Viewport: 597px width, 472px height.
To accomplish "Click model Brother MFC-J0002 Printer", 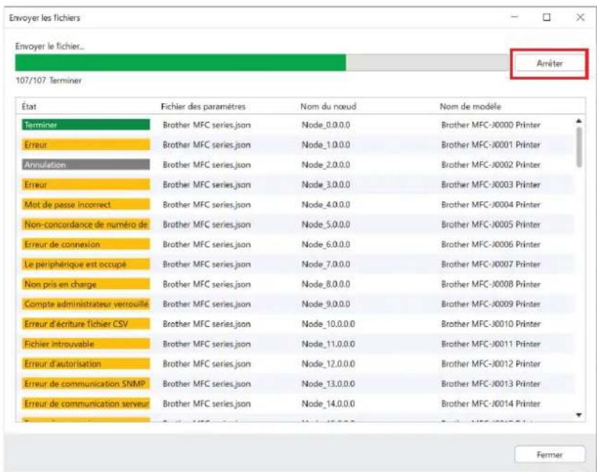I will pyautogui.click(x=491, y=165).
